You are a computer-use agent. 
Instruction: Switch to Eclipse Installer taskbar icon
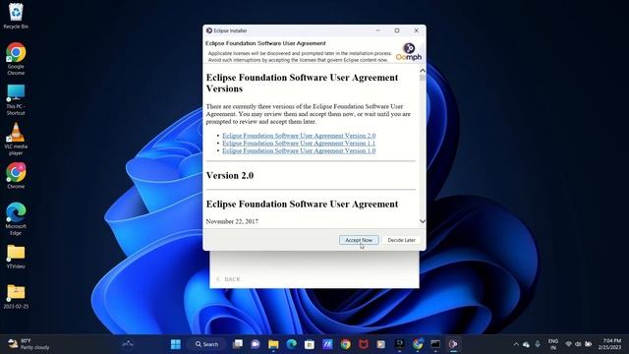pyautogui.click(x=453, y=344)
